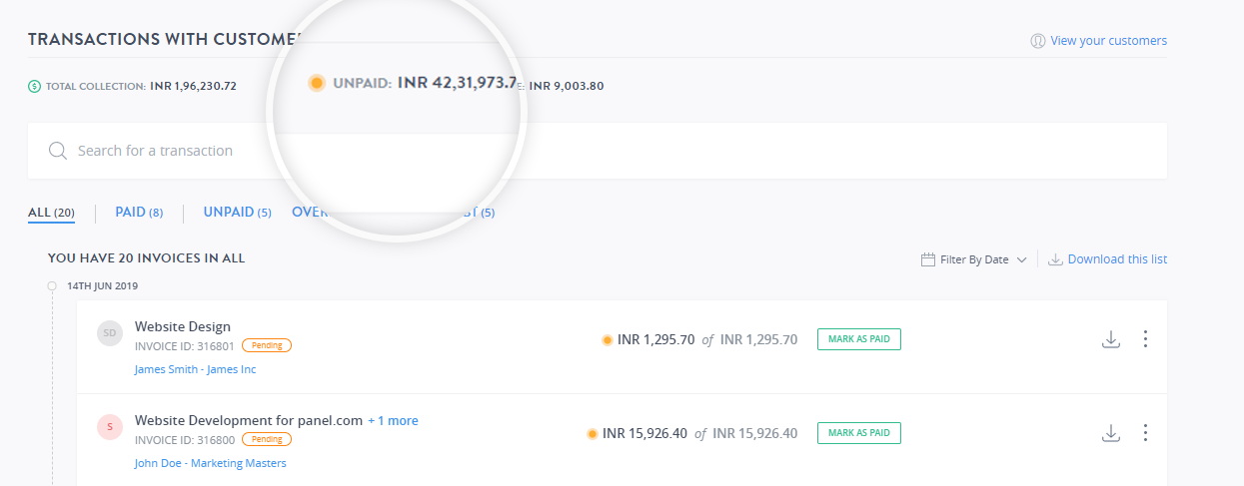Switch to the UNPAID (5) tab

[x=237, y=213]
